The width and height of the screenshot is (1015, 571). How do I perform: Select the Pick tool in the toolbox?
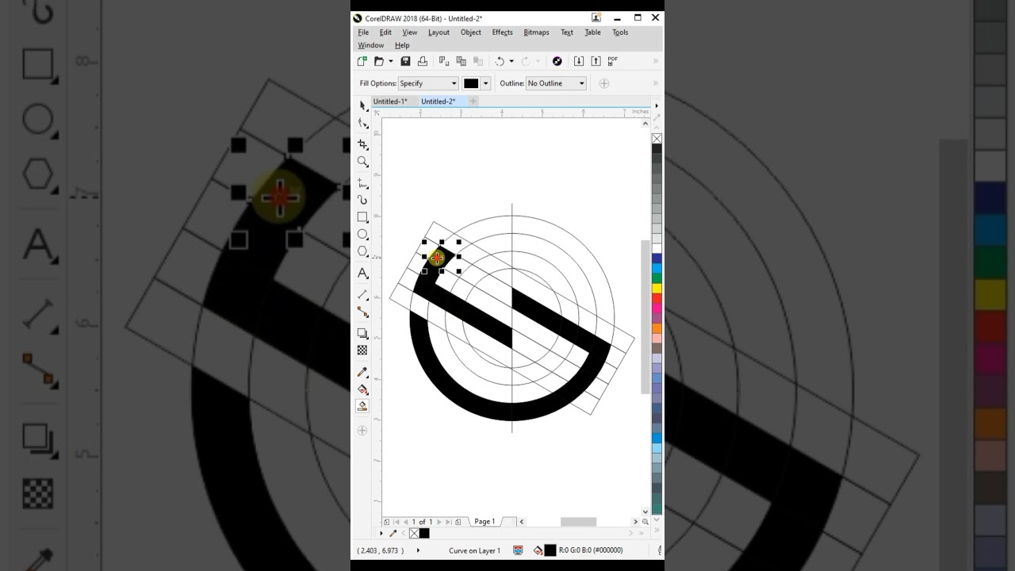pos(362,105)
